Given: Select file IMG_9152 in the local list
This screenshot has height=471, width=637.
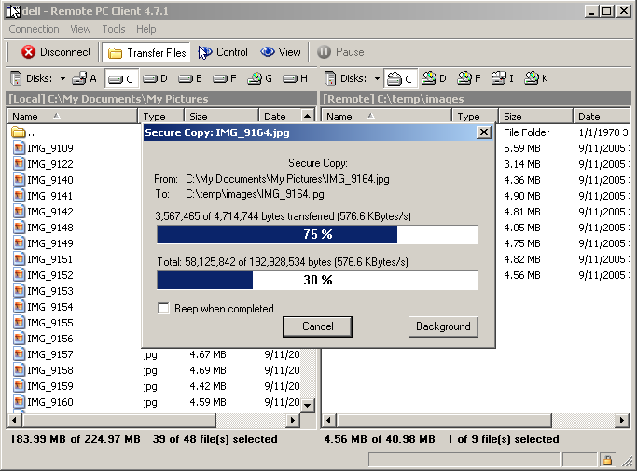Looking at the screenshot, I should pyautogui.click(x=43, y=275).
